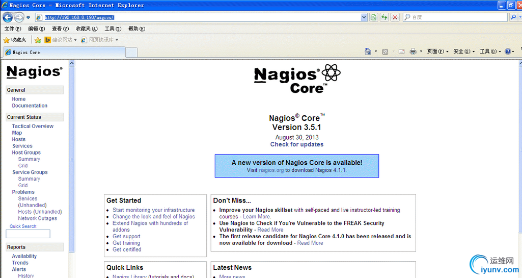Open the 工具(O) command bar menu
Viewport: 522px width, 278px height.
point(490,52)
